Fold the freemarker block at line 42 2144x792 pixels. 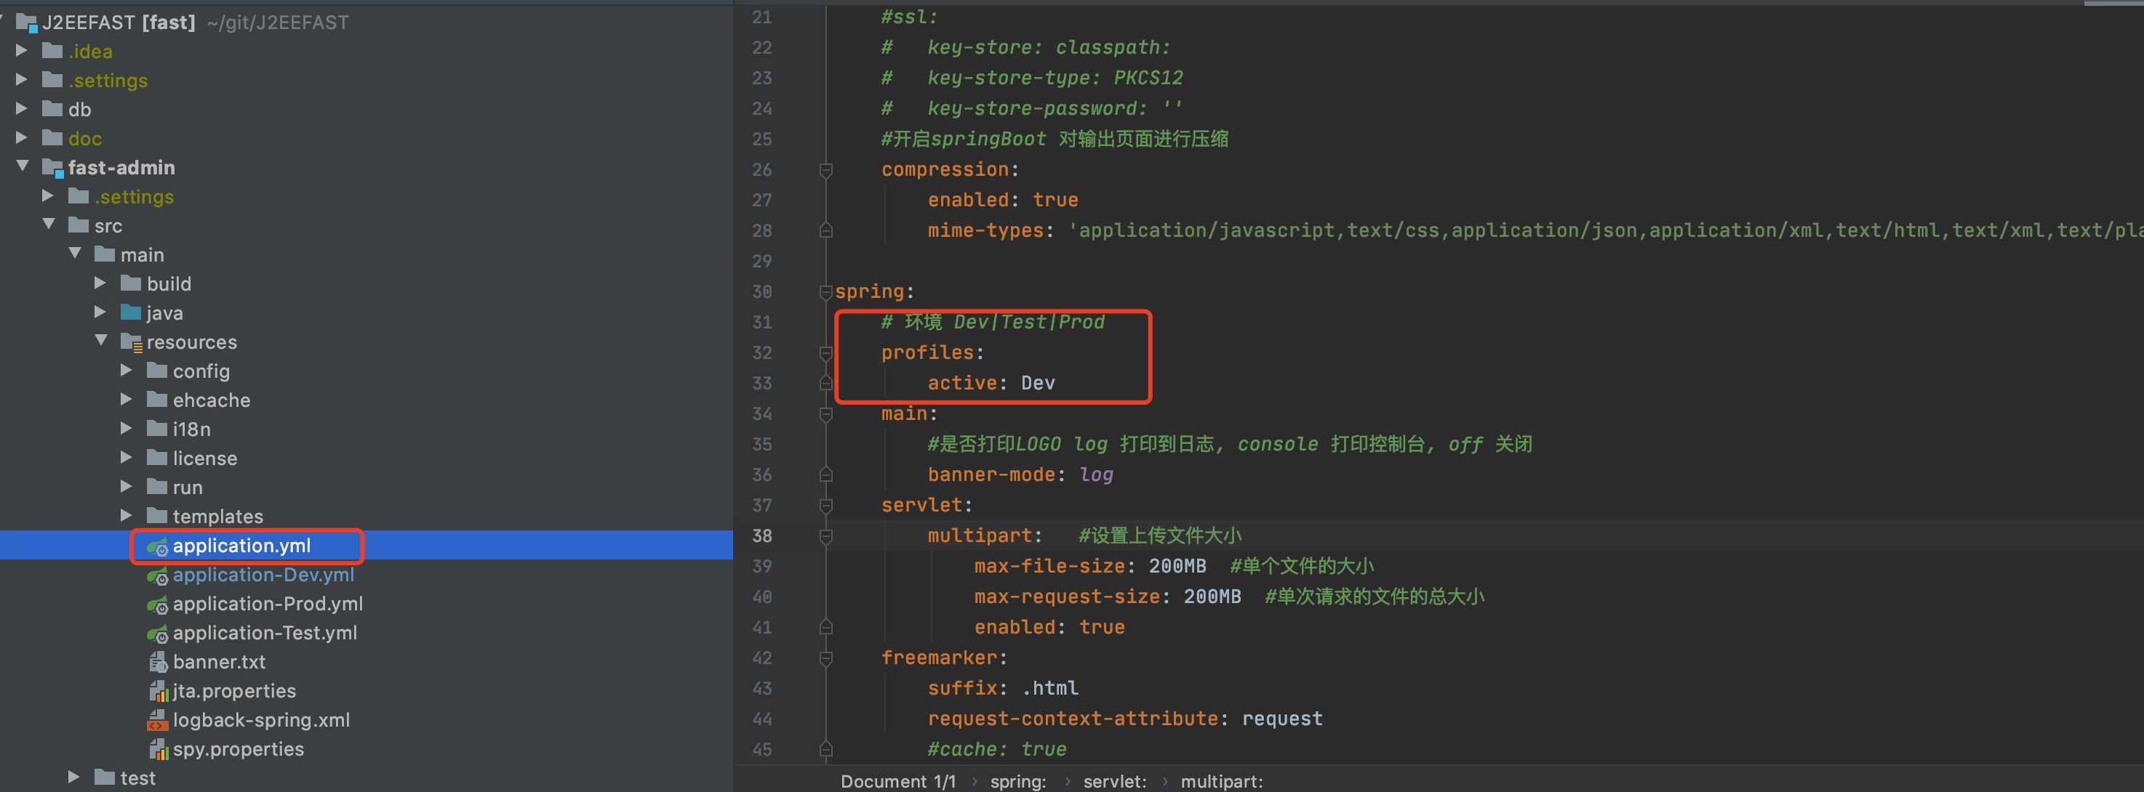tap(825, 658)
